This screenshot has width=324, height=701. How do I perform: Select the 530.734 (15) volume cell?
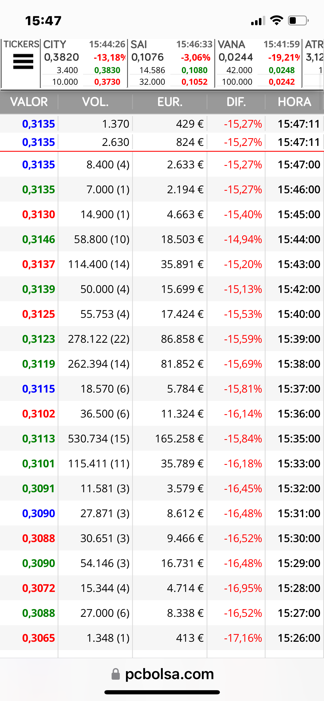(99, 439)
